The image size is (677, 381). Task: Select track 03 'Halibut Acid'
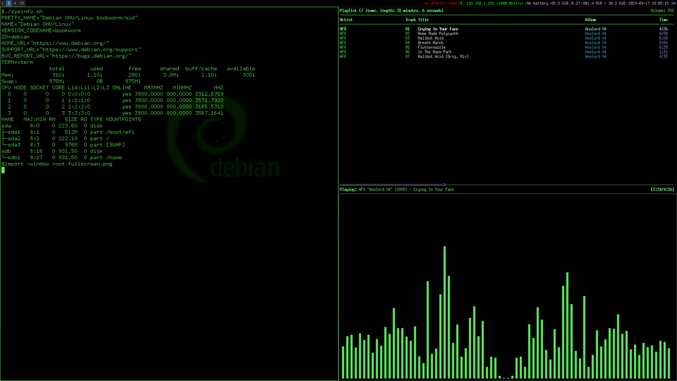tap(431, 38)
